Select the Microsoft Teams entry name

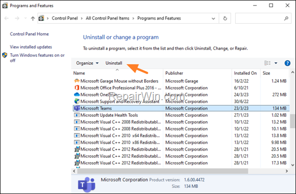point(96,108)
